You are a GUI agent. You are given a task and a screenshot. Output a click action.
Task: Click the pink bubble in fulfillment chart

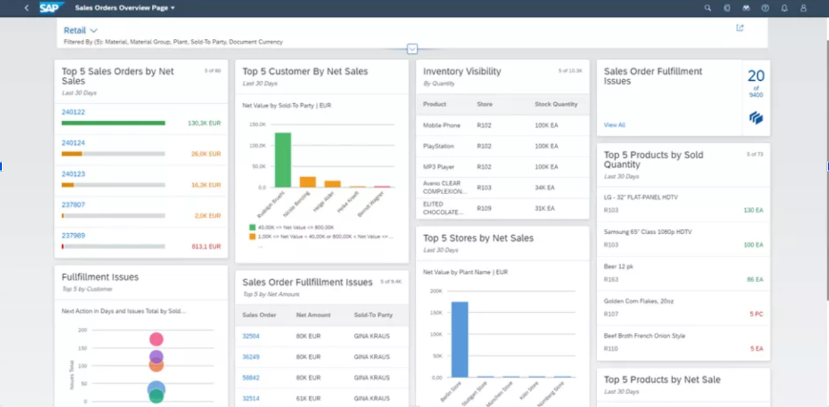click(x=156, y=340)
